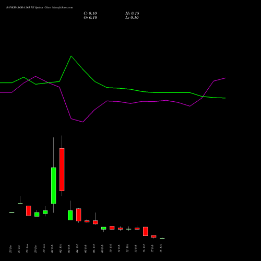
Task: Click the green candle above 03 Feb
Action: pyautogui.click(x=70, y=215)
